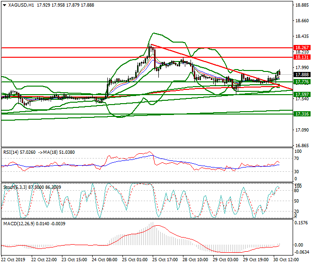
Task: Click the Stochastic 50 level label
Action: [x=296, y=201]
